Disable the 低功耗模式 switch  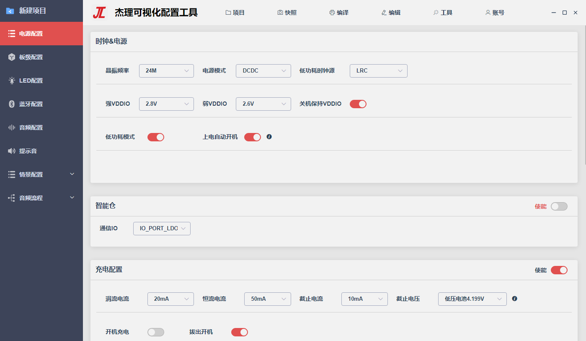tap(156, 137)
